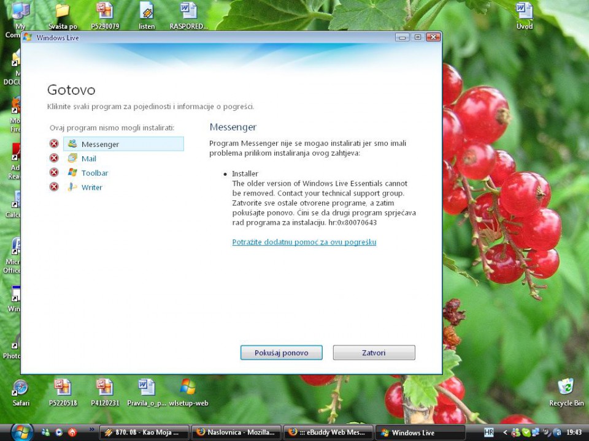Close the Windows Live window with the red X
Image resolution: width=589 pixels, height=441 pixels.
coord(433,37)
